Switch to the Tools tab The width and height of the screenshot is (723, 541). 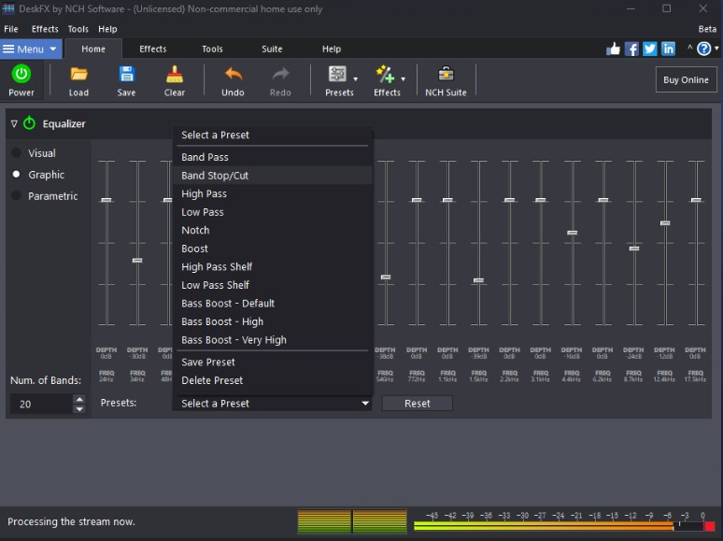(x=212, y=49)
